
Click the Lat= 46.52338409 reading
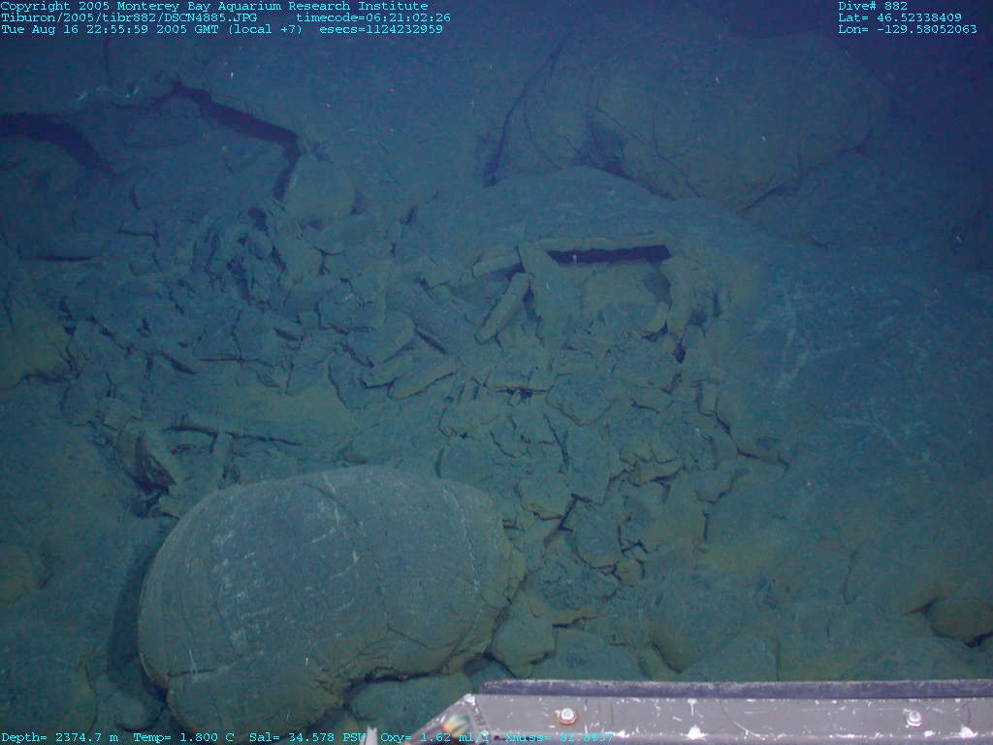click(900, 17)
